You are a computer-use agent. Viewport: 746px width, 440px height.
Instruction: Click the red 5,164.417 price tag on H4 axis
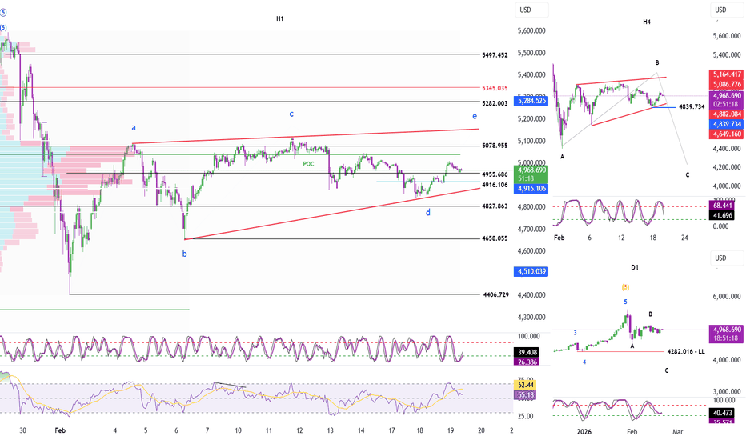click(x=728, y=74)
